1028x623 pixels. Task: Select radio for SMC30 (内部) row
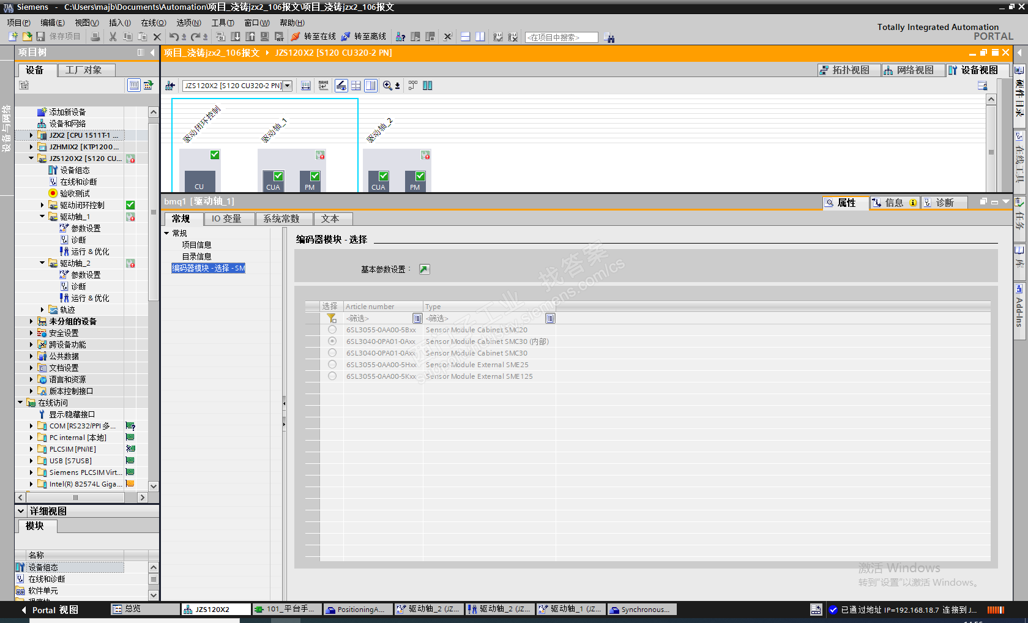[332, 341]
